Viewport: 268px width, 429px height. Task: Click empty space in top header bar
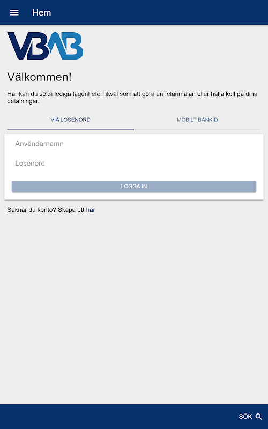[x=159, y=12]
